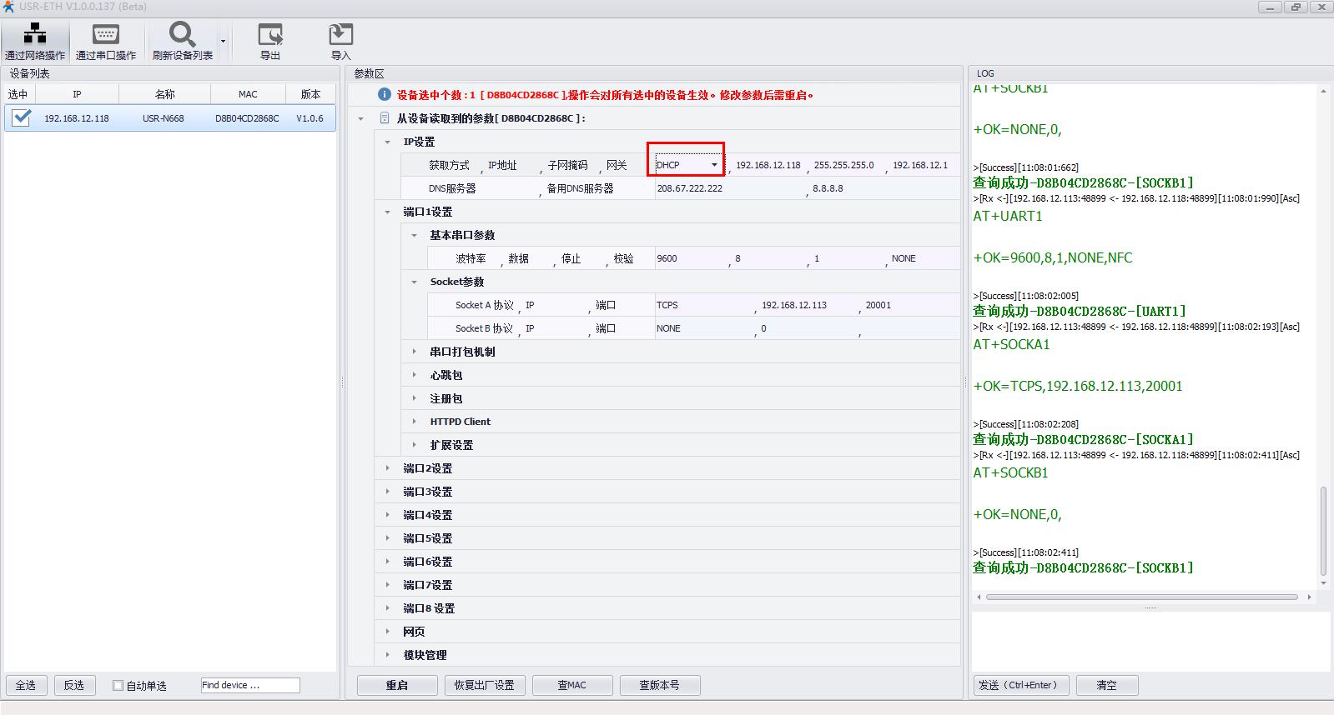Click the export (导出) toolbar icon
Image resolution: width=1334 pixels, height=715 pixels.
[270, 34]
